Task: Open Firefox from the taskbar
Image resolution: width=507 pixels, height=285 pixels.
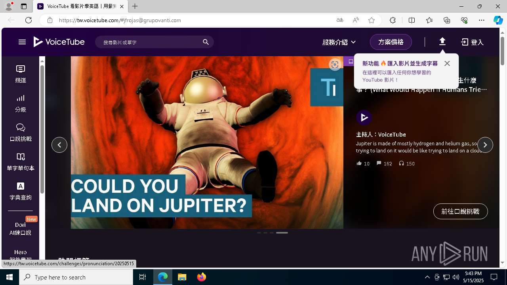Action: click(202, 277)
